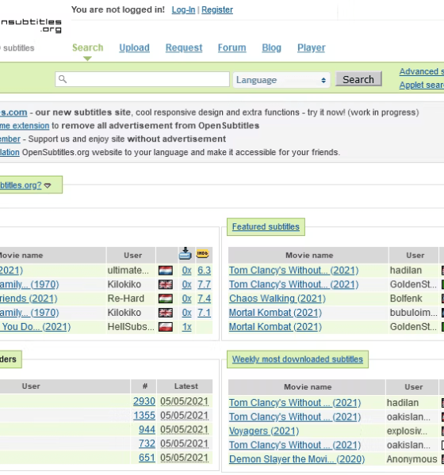Open the Upload tab
This screenshot has height=475, width=444.
[134, 47]
